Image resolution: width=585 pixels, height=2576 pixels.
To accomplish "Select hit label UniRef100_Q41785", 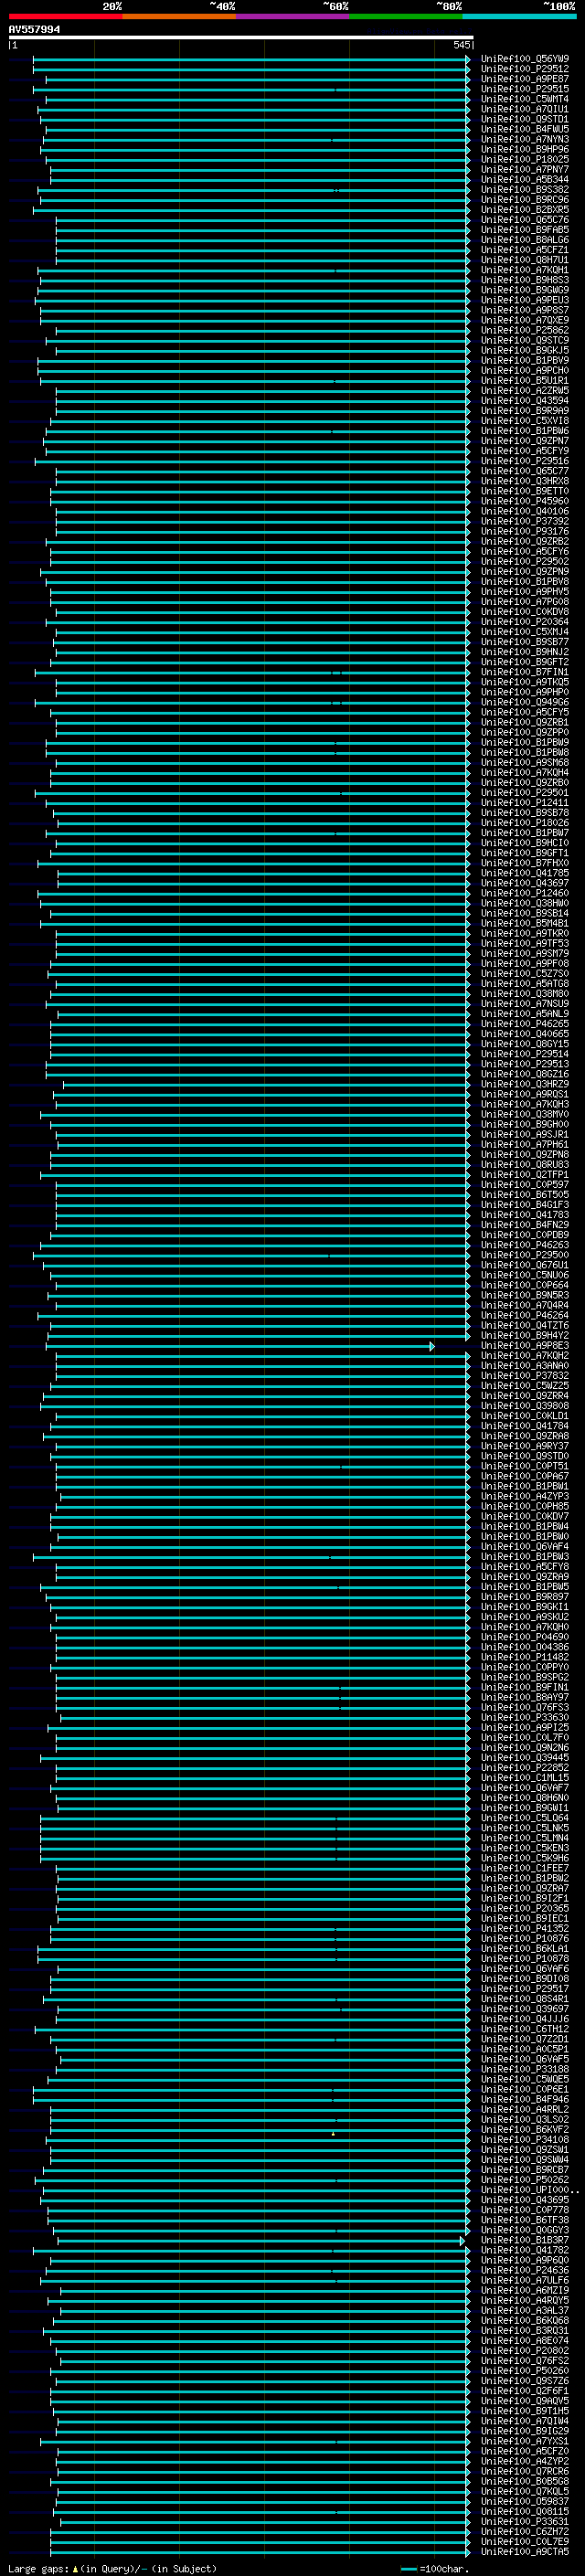I will tap(525, 873).
